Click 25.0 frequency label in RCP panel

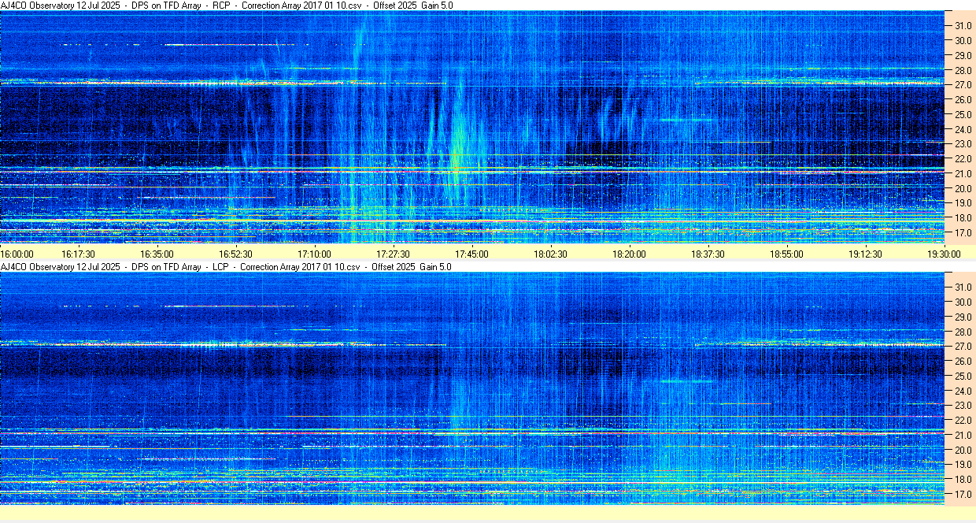tap(963, 115)
